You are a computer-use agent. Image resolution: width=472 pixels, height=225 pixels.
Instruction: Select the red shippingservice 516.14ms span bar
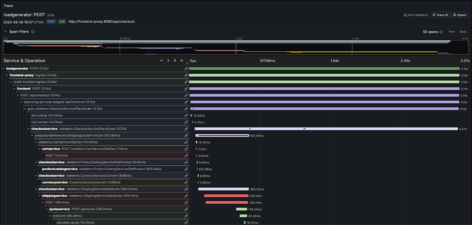[226, 196]
